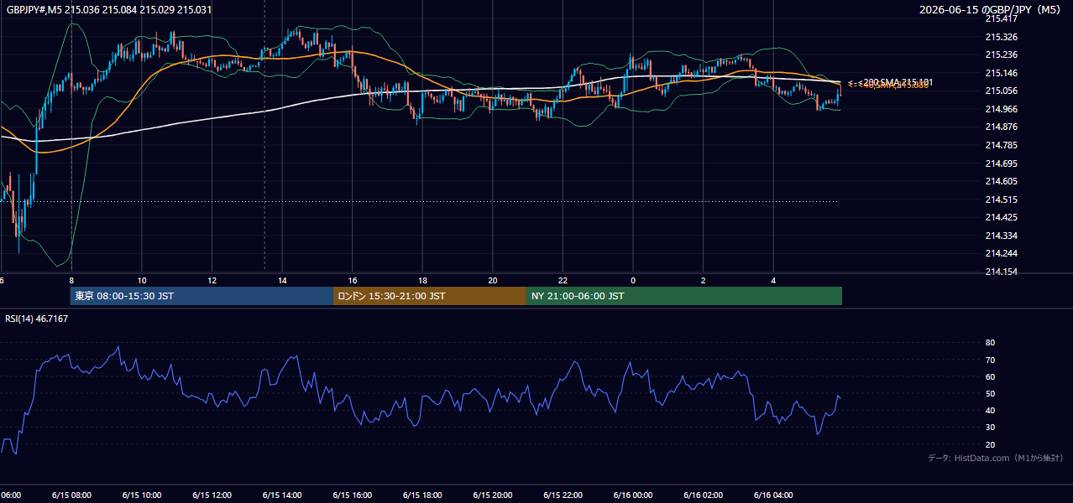
Task: Click hour label 12 under the price chart
Action: (212, 281)
